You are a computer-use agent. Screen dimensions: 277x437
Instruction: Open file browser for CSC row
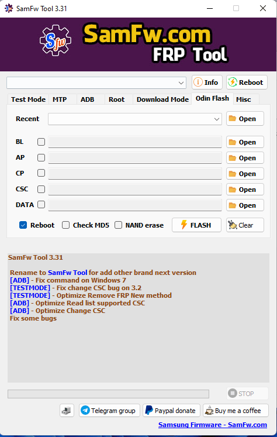point(245,190)
